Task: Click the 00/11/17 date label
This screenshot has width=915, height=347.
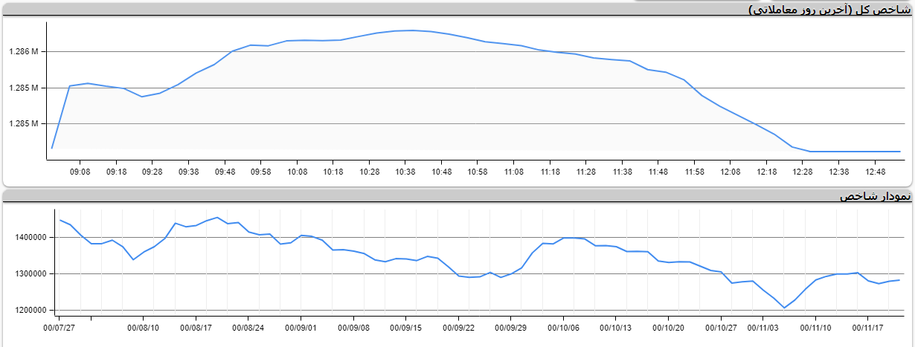Action: click(868, 327)
